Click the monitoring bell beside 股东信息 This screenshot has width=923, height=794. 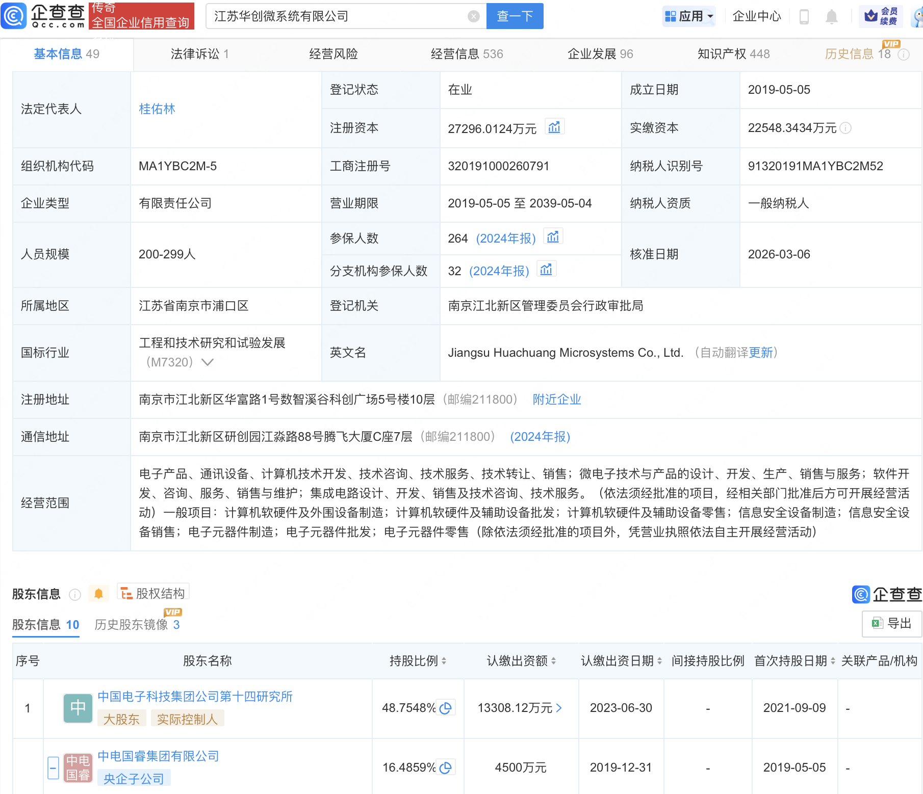(98, 593)
